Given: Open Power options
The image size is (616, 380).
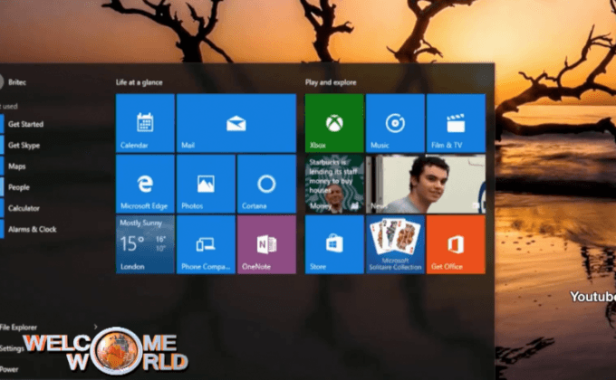Looking at the screenshot, I should 9,369.
